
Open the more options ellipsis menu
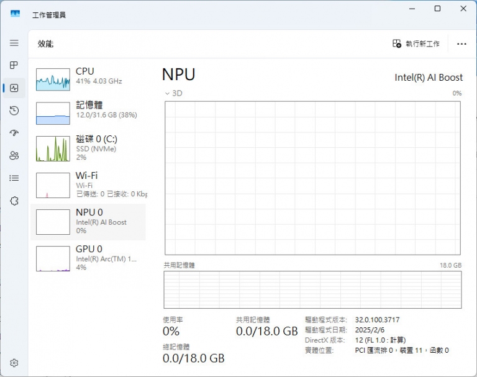coord(461,44)
